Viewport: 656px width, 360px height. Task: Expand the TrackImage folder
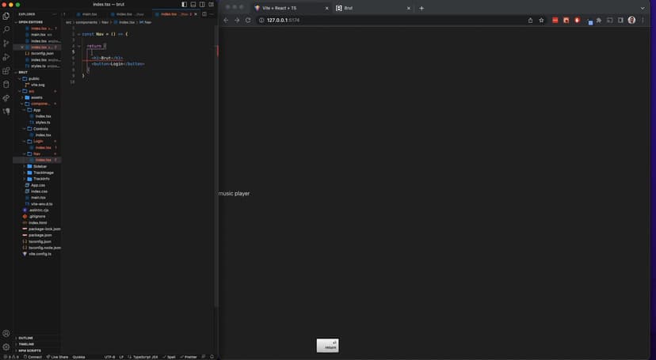click(43, 172)
